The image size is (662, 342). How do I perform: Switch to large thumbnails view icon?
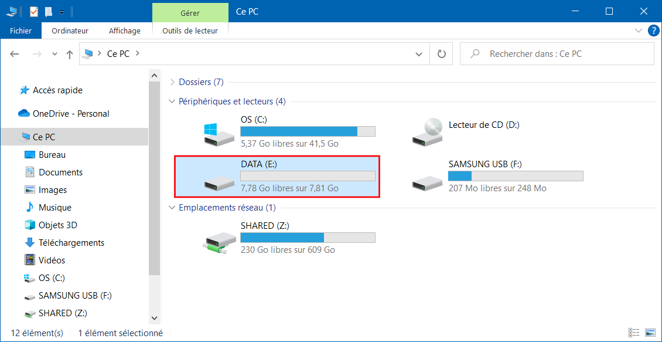click(x=650, y=332)
